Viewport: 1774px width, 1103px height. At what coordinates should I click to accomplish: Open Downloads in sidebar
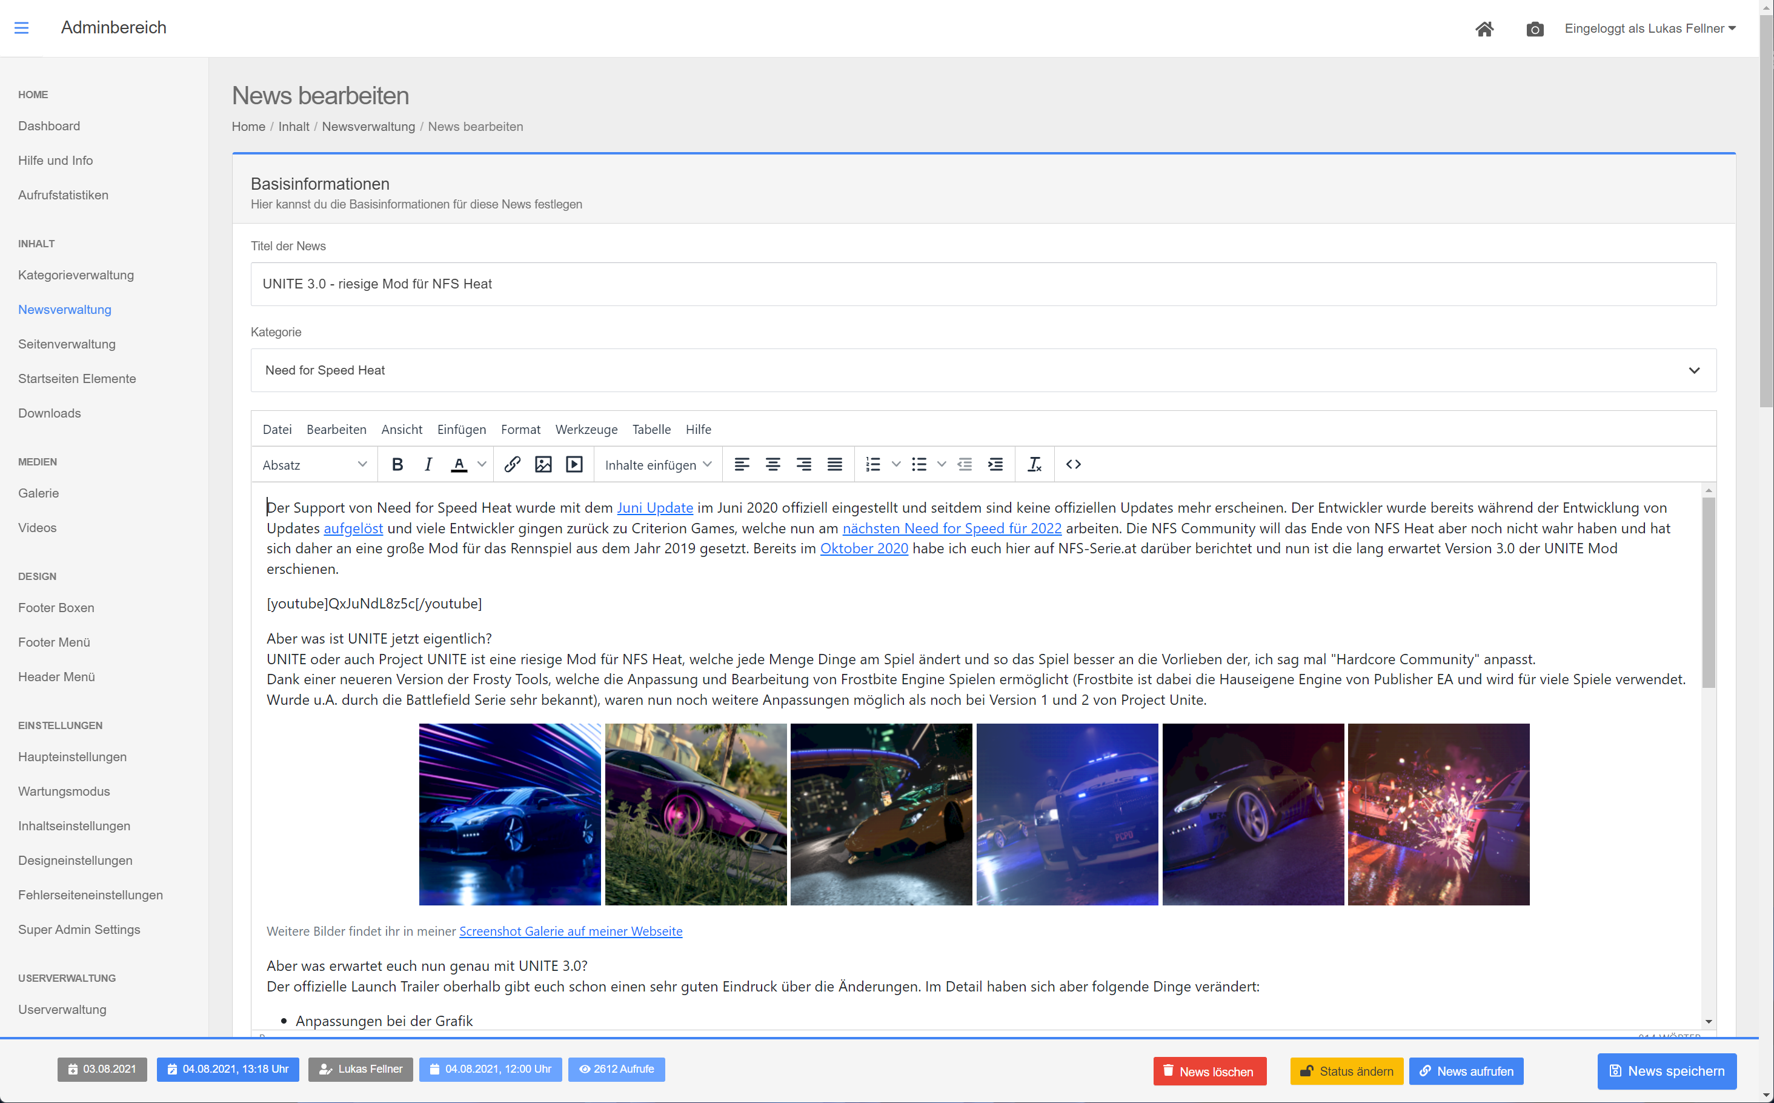tap(50, 413)
